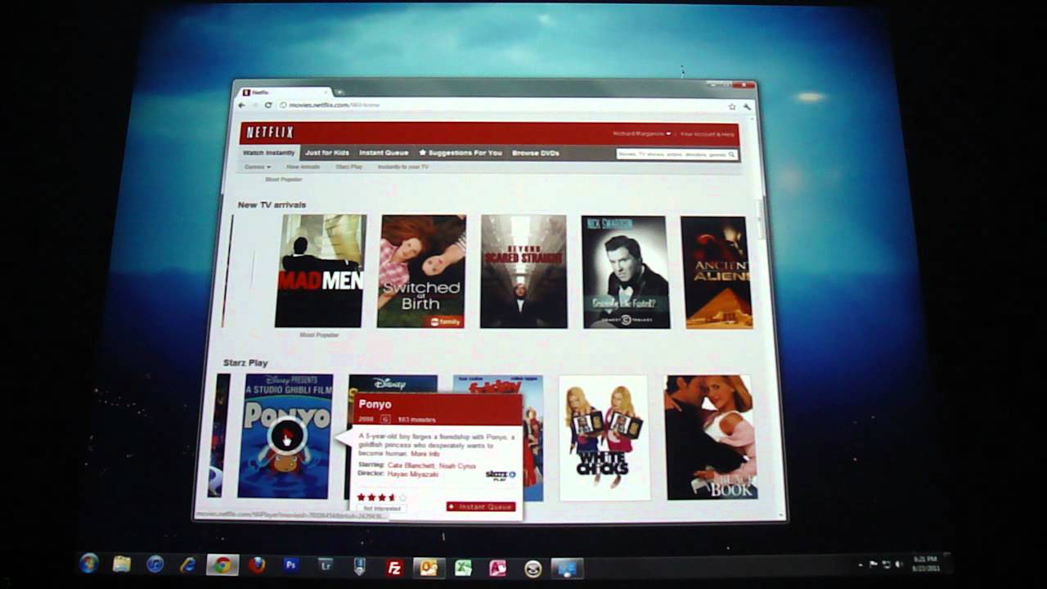Open a new browser tab
The width and height of the screenshot is (1047, 589).
click(339, 92)
